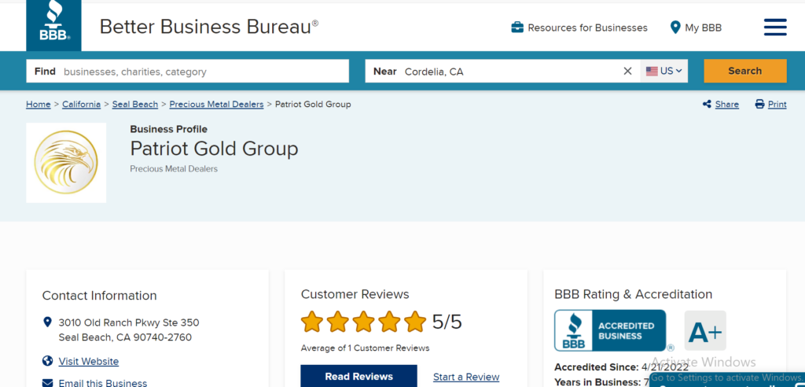
Task: Click the globe icon beside Visit Website
Action: point(48,361)
